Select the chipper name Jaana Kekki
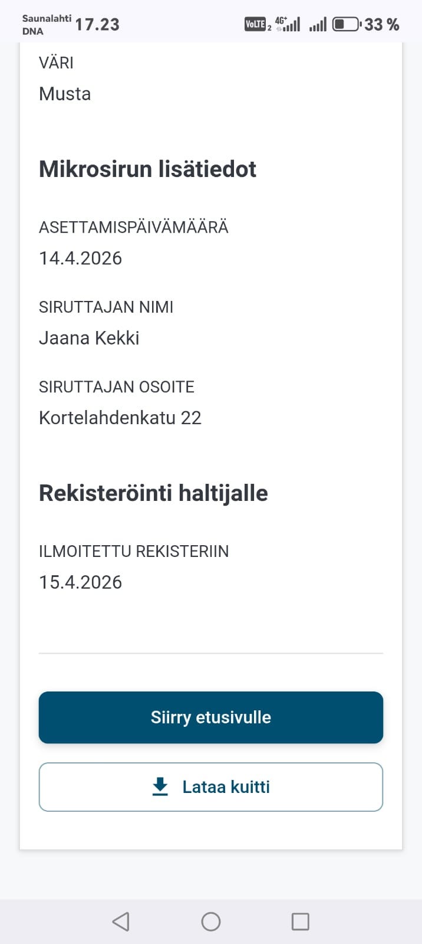This screenshot has height=944, width=422. (89, 338)
